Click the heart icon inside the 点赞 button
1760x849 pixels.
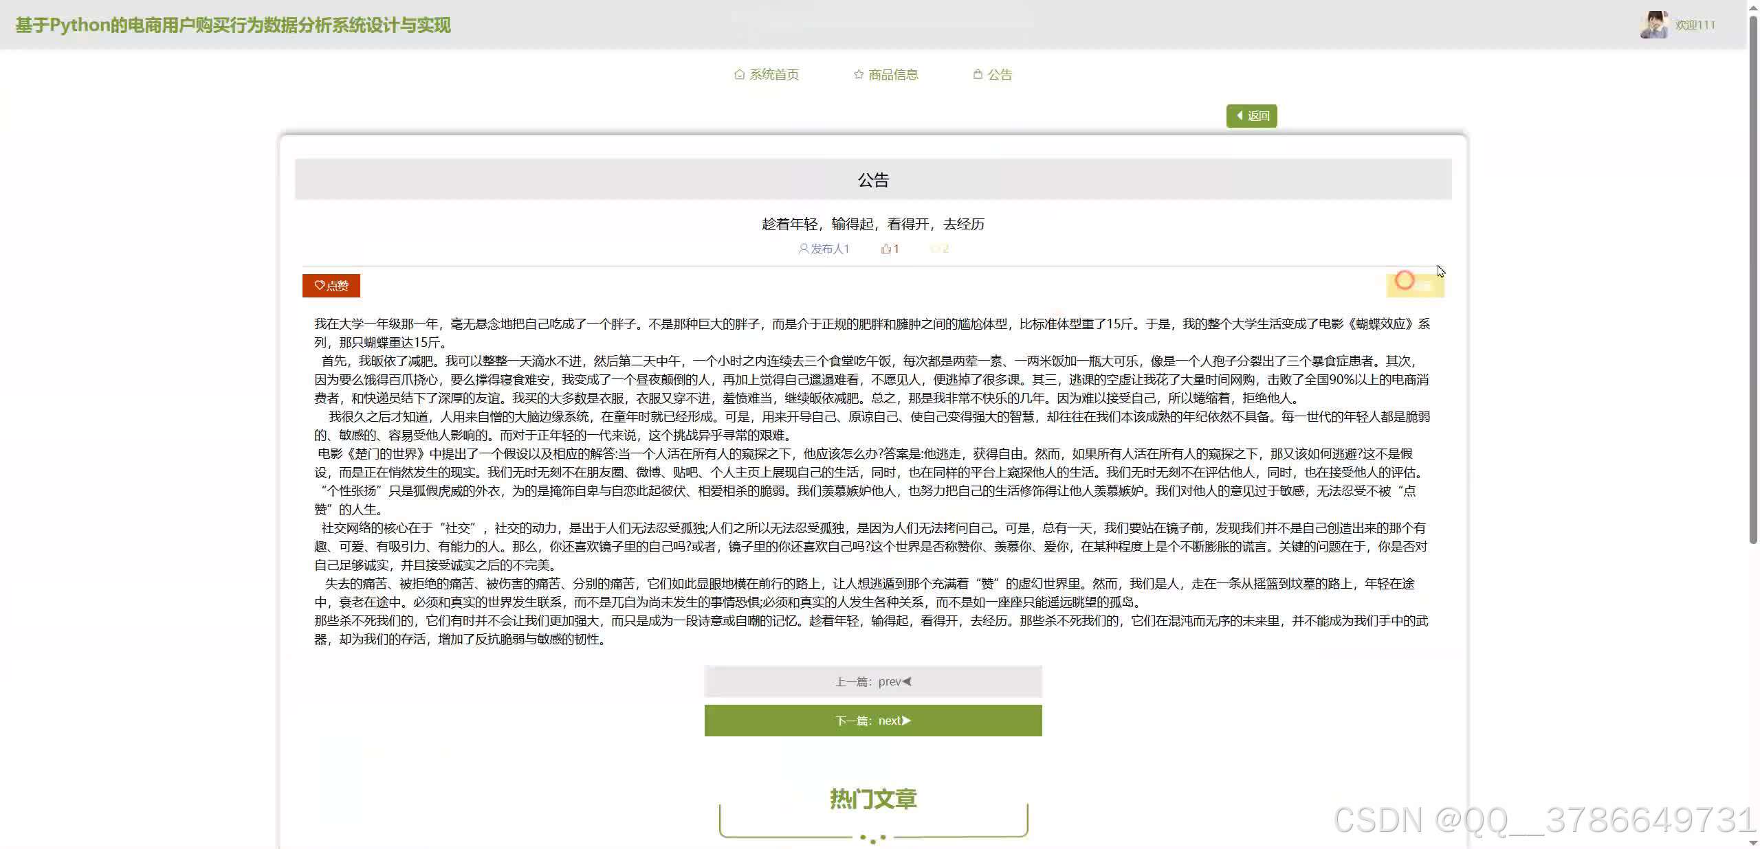click(320, 285)
